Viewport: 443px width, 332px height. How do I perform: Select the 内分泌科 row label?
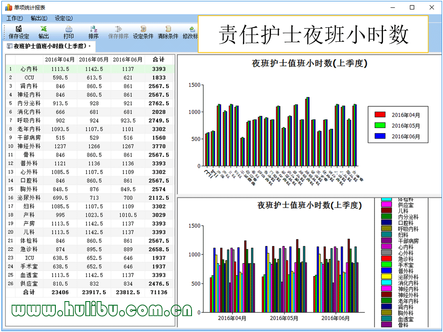coord(29,103)
